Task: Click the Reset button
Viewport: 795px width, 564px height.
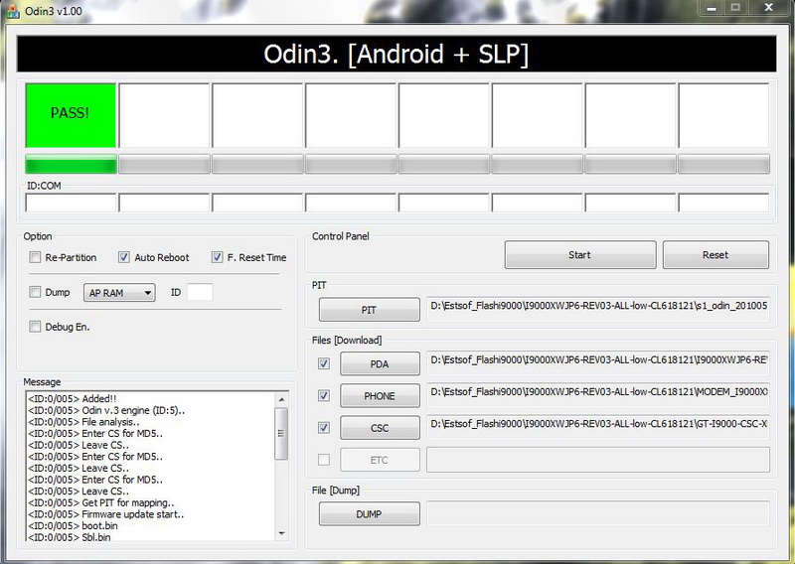Action: tap(715, 255)
